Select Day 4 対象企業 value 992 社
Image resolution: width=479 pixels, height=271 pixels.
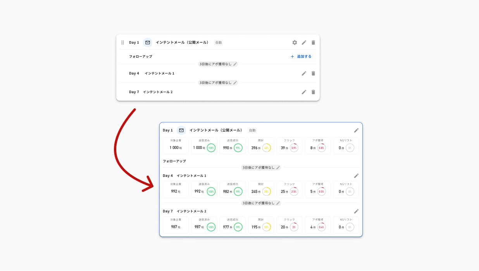(176, 191)
